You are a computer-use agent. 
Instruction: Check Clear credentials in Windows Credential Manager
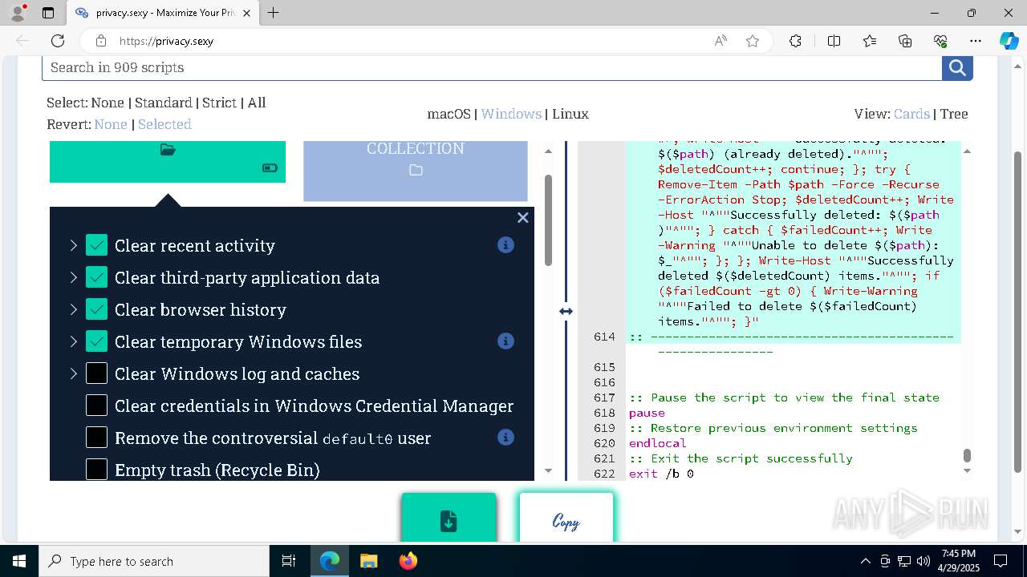tap(96, 406)
